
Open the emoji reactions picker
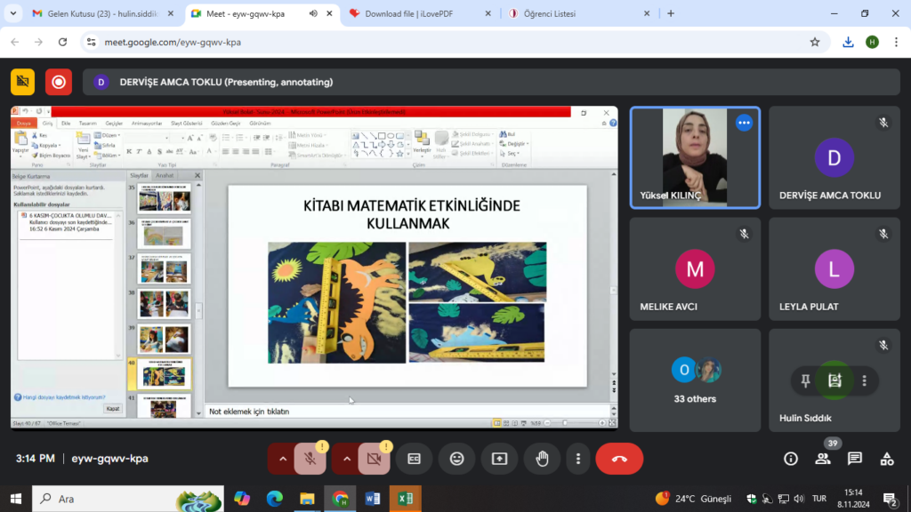click(x=456, y=459)
